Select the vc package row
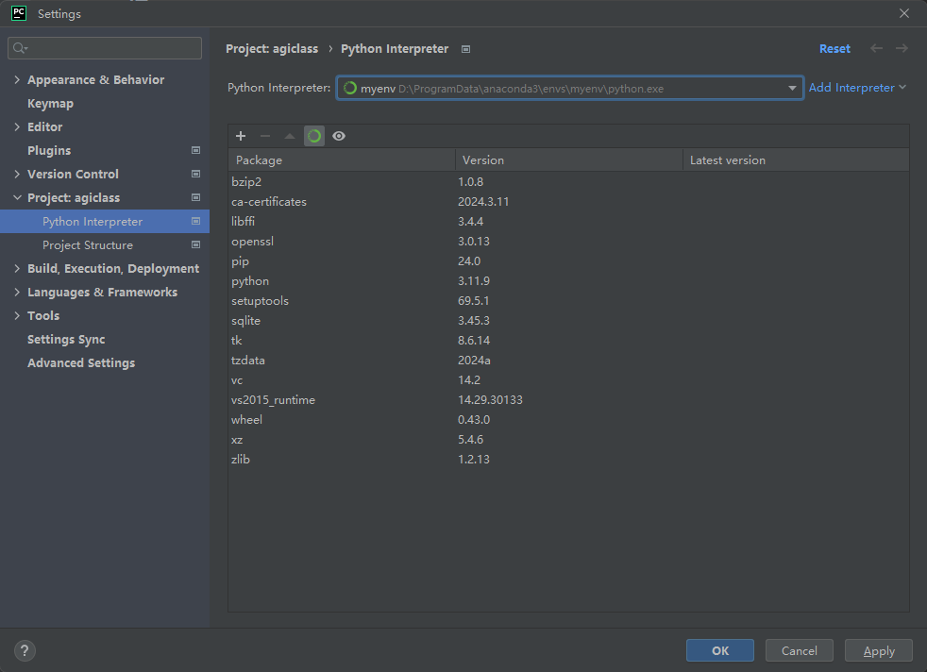The width and height of the screenshot is (927, 672). [568, 380]
